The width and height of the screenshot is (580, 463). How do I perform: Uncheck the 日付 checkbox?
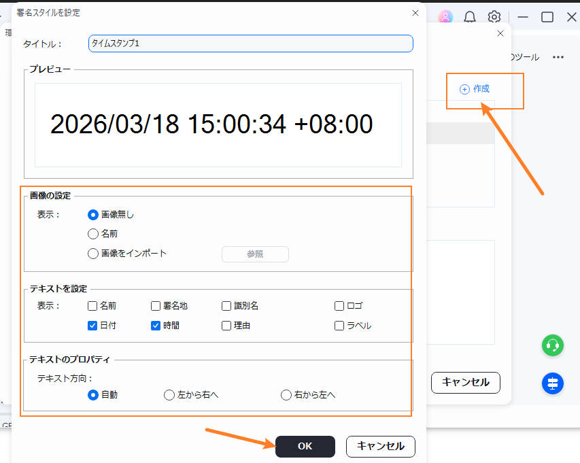(93, 326)
